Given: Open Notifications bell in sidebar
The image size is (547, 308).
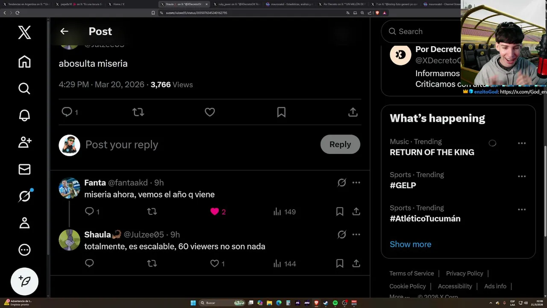Looking at the screenshot, I should click(24, 115).
